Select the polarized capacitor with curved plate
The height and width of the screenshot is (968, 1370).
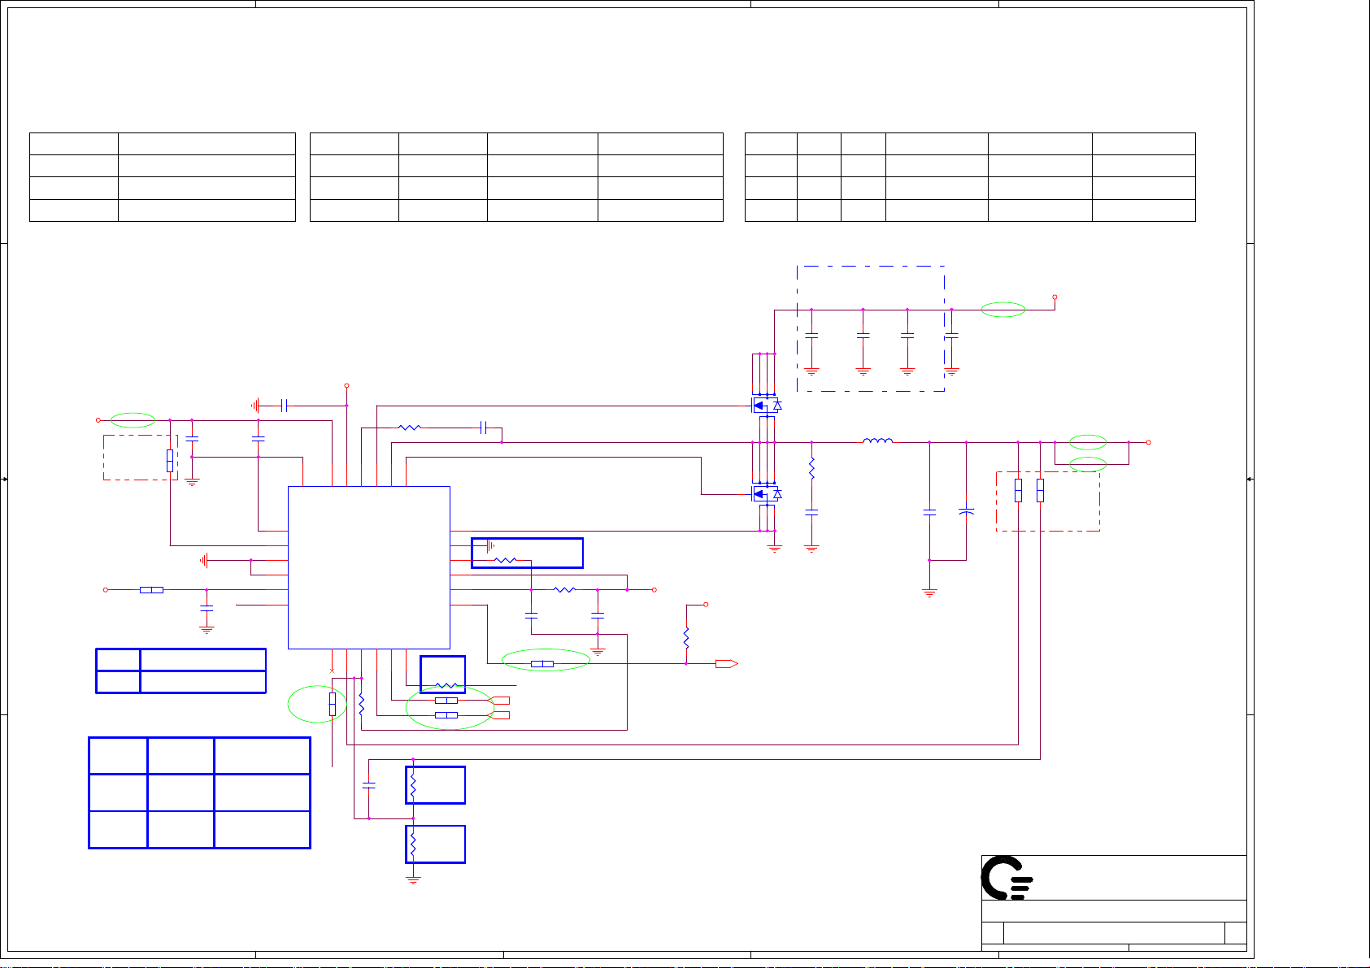point(966,512)
